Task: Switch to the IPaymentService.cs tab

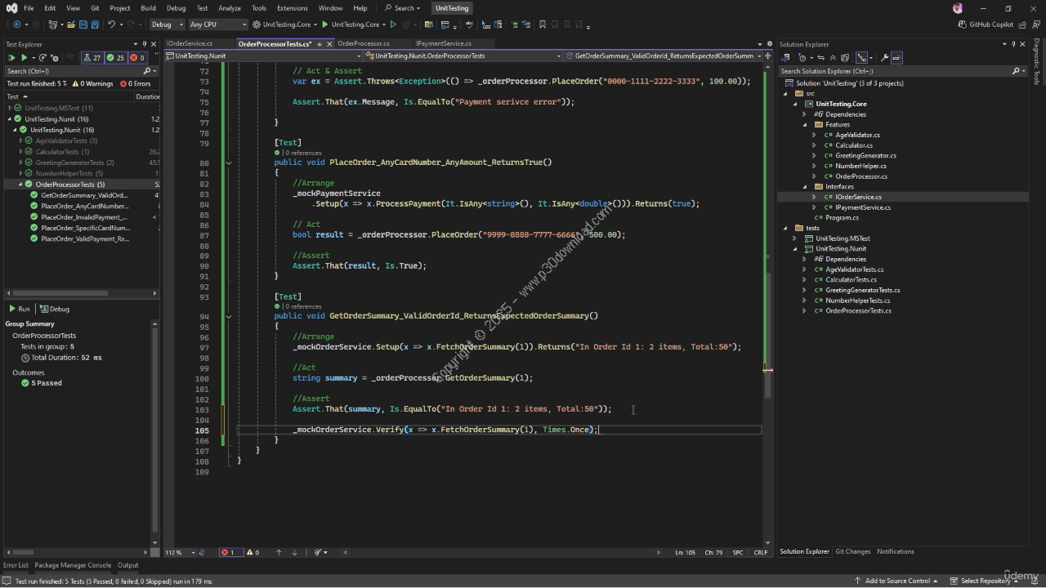Action: click(444, 43)
